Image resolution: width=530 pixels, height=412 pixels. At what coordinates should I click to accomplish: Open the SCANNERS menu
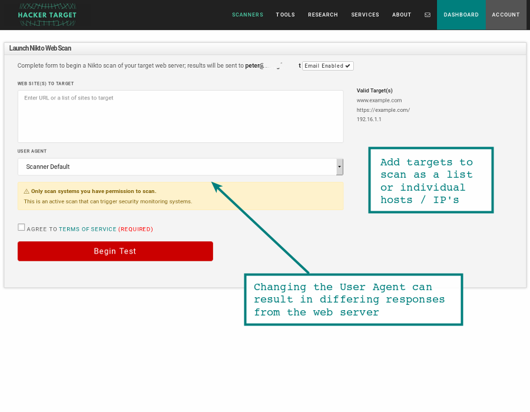[x=247, y=15]
